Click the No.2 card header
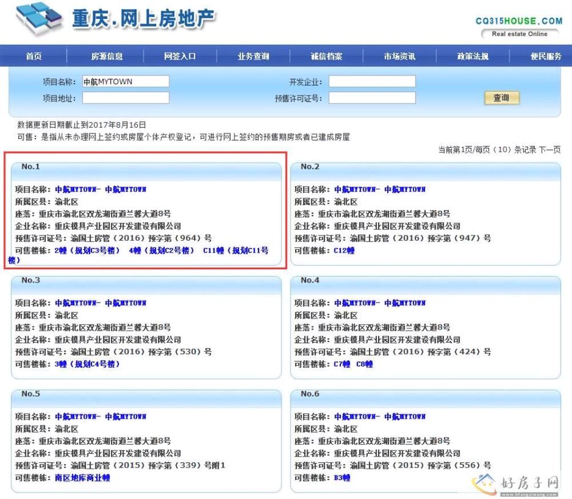Screen dimensions: 572x499 [426, 171]
